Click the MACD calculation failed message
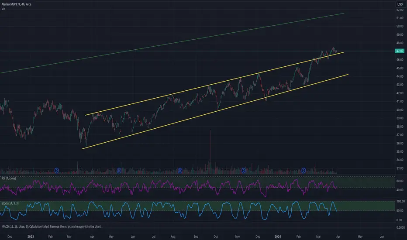 click(52, 226)
